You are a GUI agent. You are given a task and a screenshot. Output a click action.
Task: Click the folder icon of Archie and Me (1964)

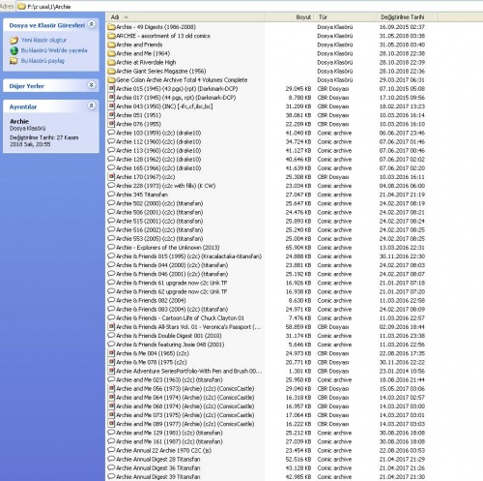click(x=111, y=53)
